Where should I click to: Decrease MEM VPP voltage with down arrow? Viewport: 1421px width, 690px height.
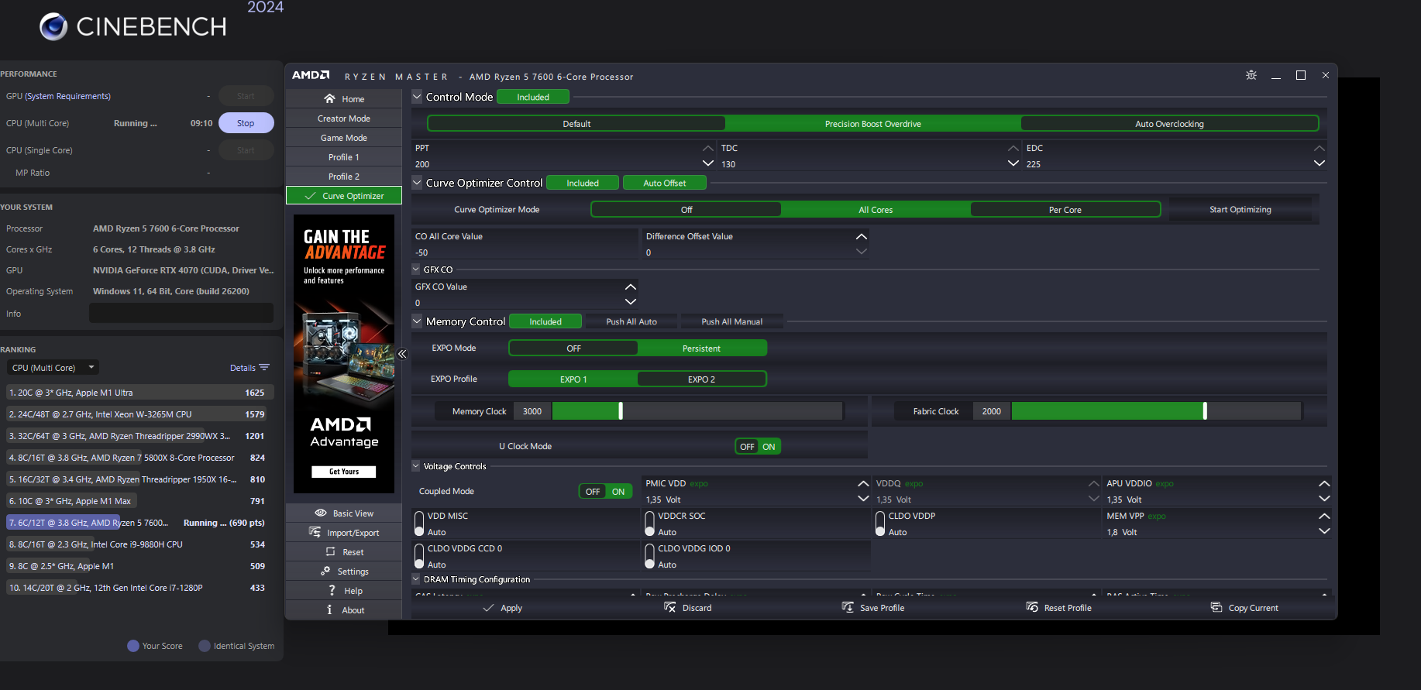[1324, 531]
